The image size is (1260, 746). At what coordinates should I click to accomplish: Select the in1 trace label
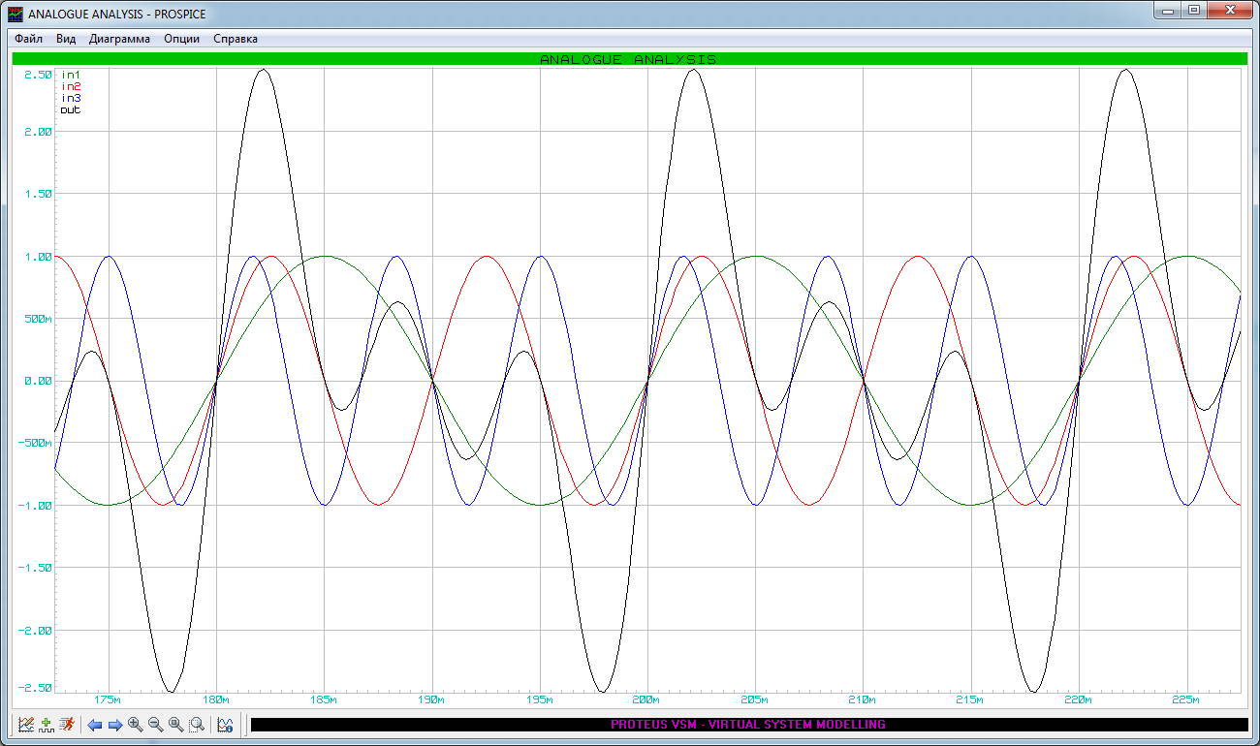click(x=71, y=75)
